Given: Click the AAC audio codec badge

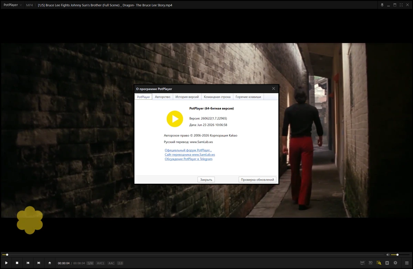Looking at the screenshot, I should (x=111, y=263).
